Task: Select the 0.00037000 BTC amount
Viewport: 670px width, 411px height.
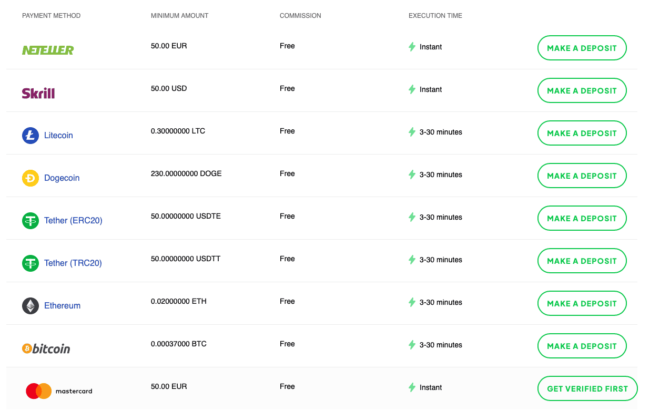Action: [179, 344]
